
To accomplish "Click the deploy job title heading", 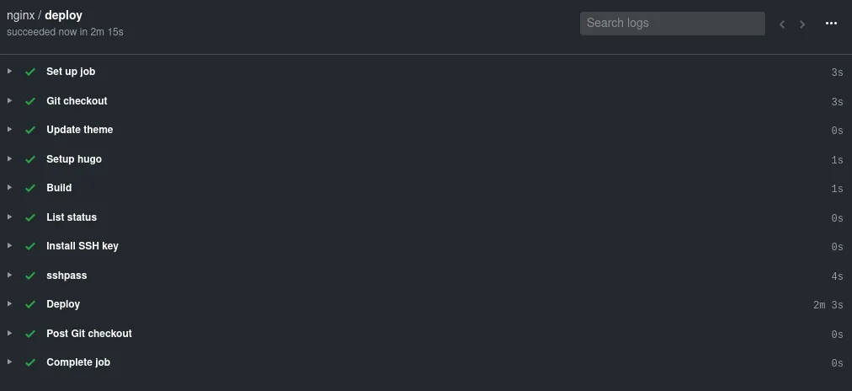I will click(63, 15).
